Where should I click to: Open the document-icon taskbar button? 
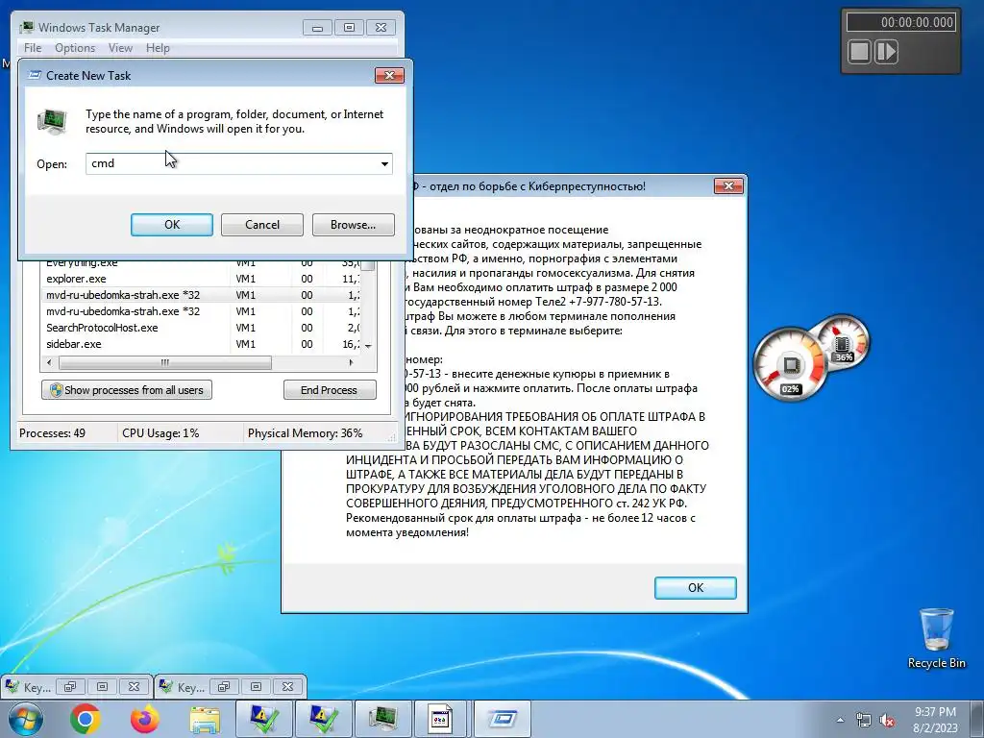coord(441,719)
